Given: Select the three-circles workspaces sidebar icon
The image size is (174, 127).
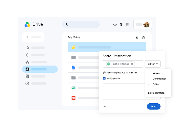Looking at the screenshot, I should pyautogui.click(x=27, y=62).
